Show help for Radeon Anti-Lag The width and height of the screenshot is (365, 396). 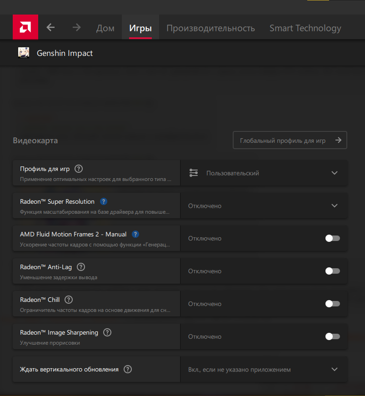click(81, 267)
